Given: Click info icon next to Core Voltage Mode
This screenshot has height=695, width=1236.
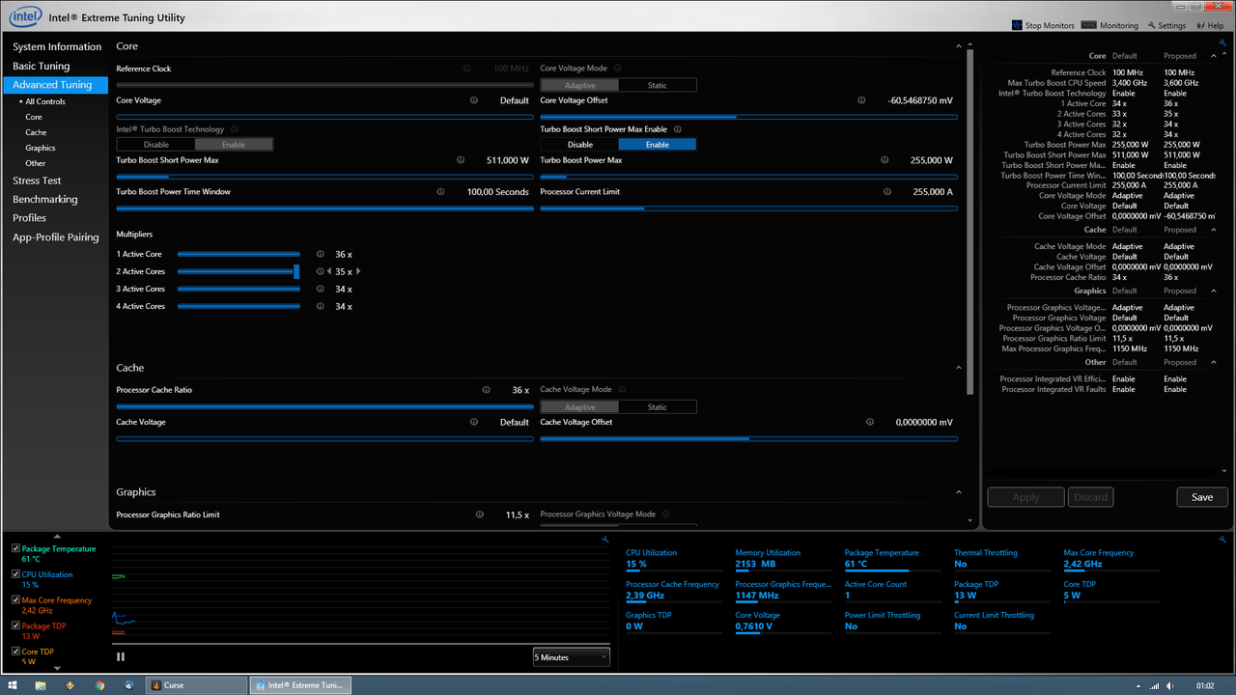Looking at the screenshot, I should click(x=618, y=69).
